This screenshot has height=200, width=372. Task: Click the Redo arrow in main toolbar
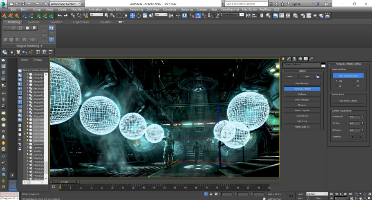pyautogui.click(x=66, y=16)
